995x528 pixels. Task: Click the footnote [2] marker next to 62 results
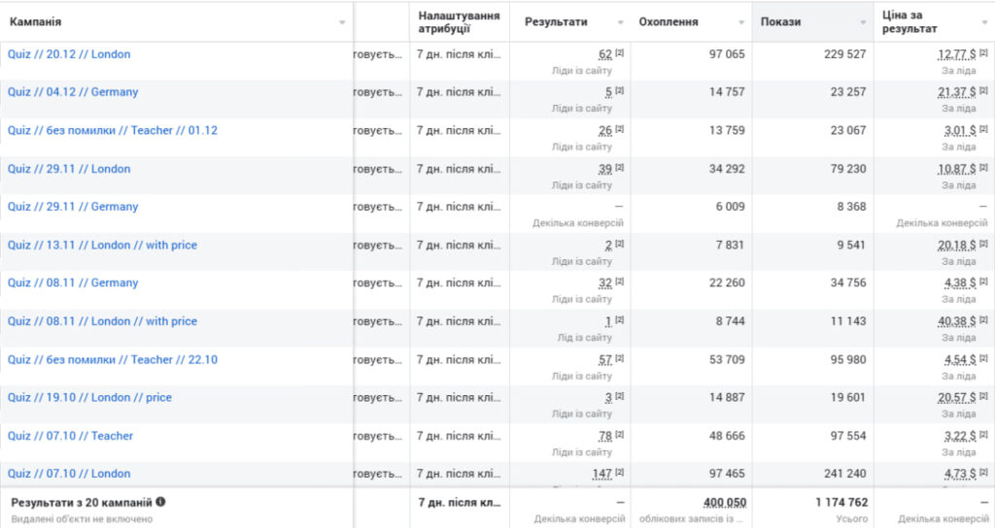coord(619,53)
